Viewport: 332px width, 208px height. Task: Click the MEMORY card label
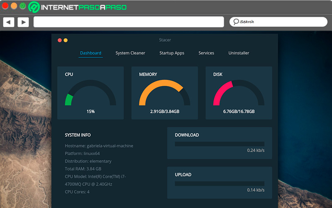148,74
